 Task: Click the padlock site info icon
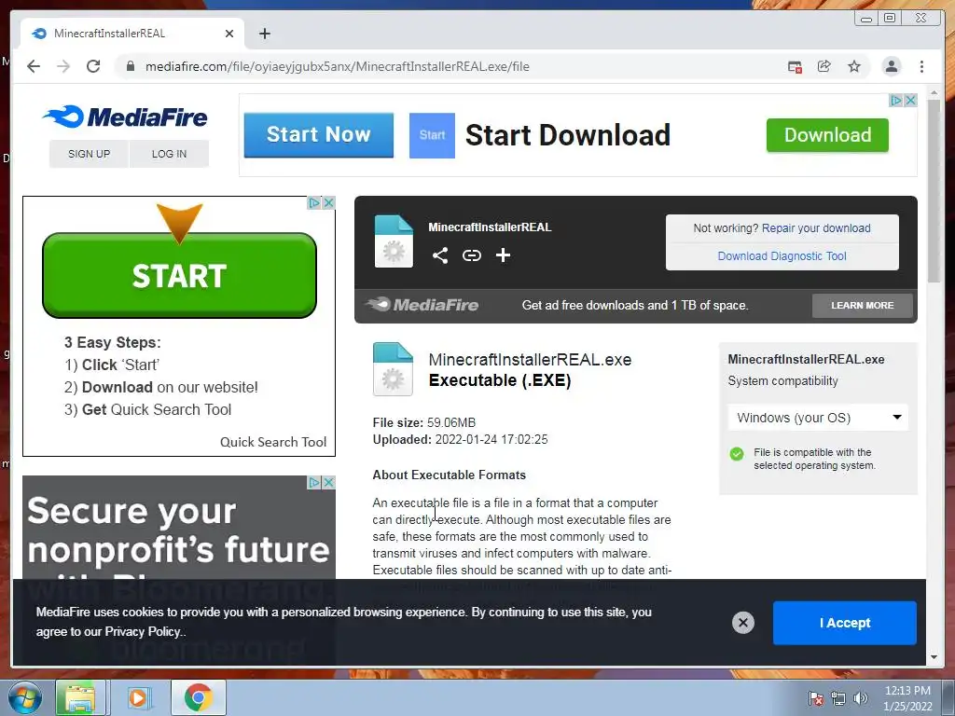point(130,66)
